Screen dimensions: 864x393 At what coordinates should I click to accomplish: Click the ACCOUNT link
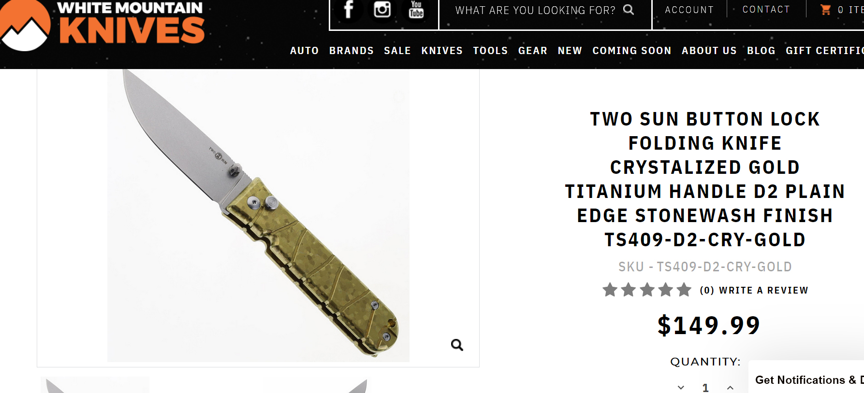click(x=689, y=10)
